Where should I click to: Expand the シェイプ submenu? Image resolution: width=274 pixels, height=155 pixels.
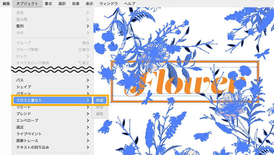coord(53,87)
